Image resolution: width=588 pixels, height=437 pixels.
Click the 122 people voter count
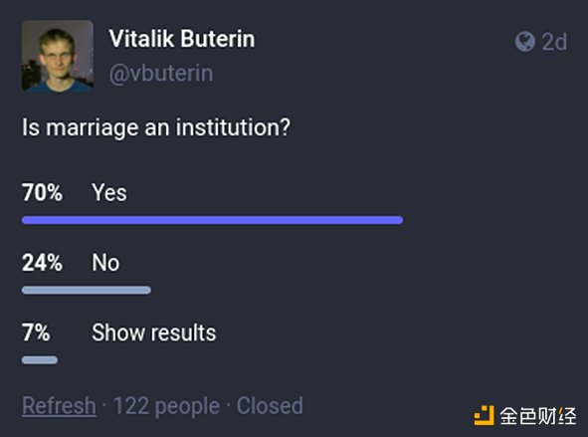tap(166, 406)
